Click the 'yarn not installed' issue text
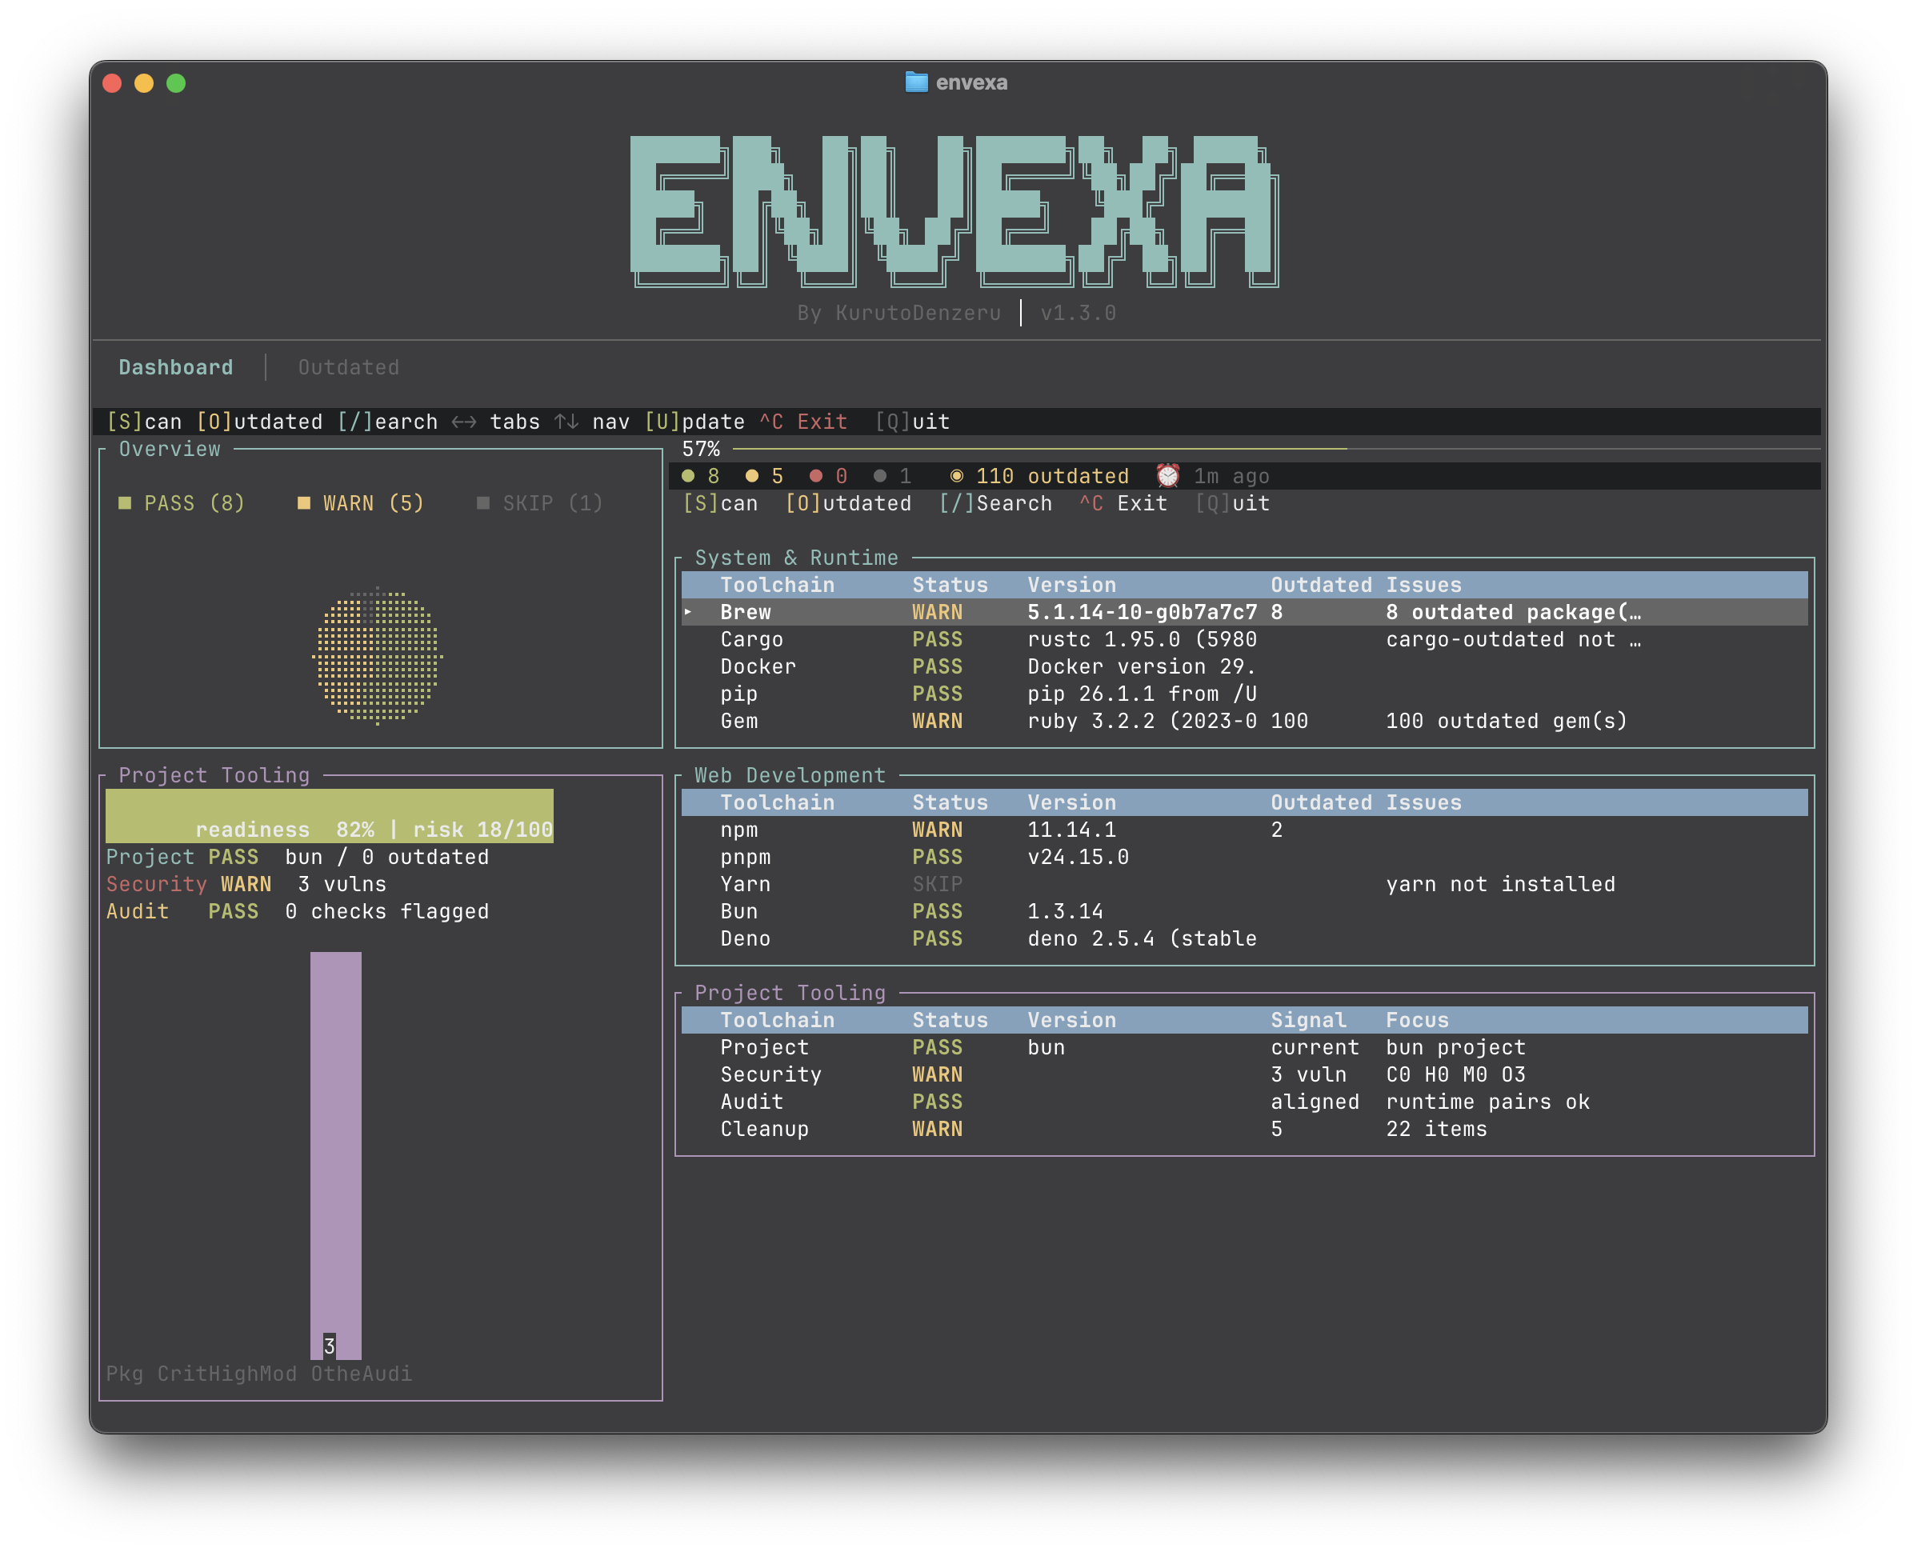The width and height of the screenshot is (1917, 1552). pyautogui.click(x=1500, y=884)
